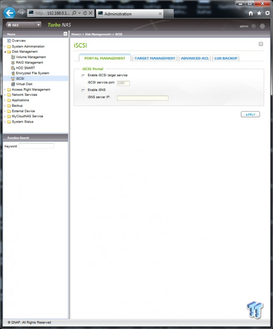Open the Advanced ACL tab
This screenshot has width=273, height=329.
point(195,58)
